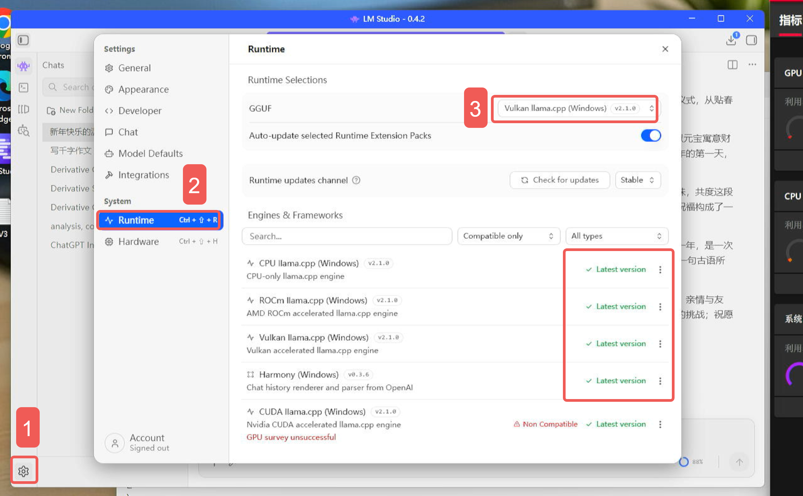Click the engines Search field
The width and height of the screenshot is (803, 496).
coord(346,236)
